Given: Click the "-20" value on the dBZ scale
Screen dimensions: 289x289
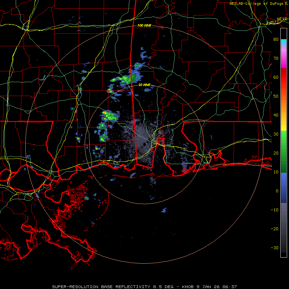Looking at the screenshot, I should (x=275, y=229).
